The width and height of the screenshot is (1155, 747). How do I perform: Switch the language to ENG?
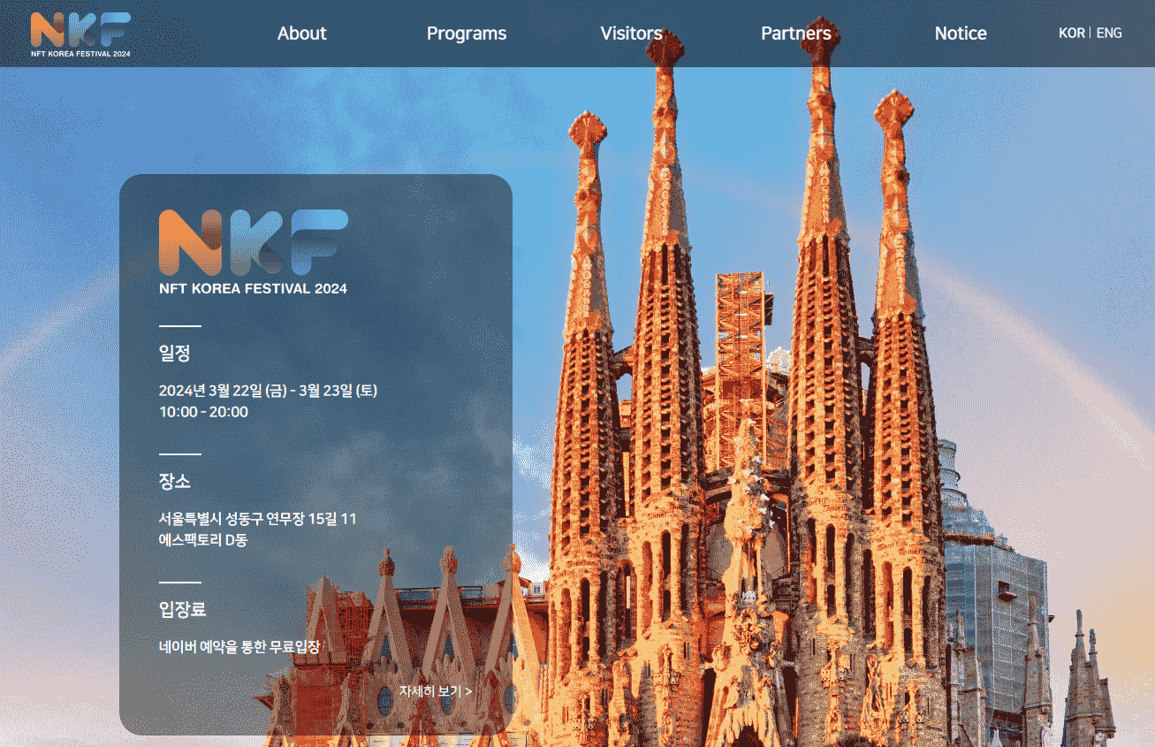(1109, 33)
